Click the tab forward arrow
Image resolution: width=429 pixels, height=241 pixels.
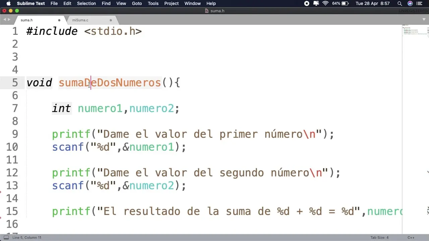tap(9, 20)
